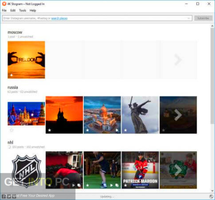The height and width of the screenshot is (200, 215).
Task: Open the Tools menu
Action: tap(23, 10)
